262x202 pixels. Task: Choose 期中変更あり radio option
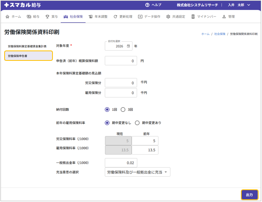click(x=137, y=123)
